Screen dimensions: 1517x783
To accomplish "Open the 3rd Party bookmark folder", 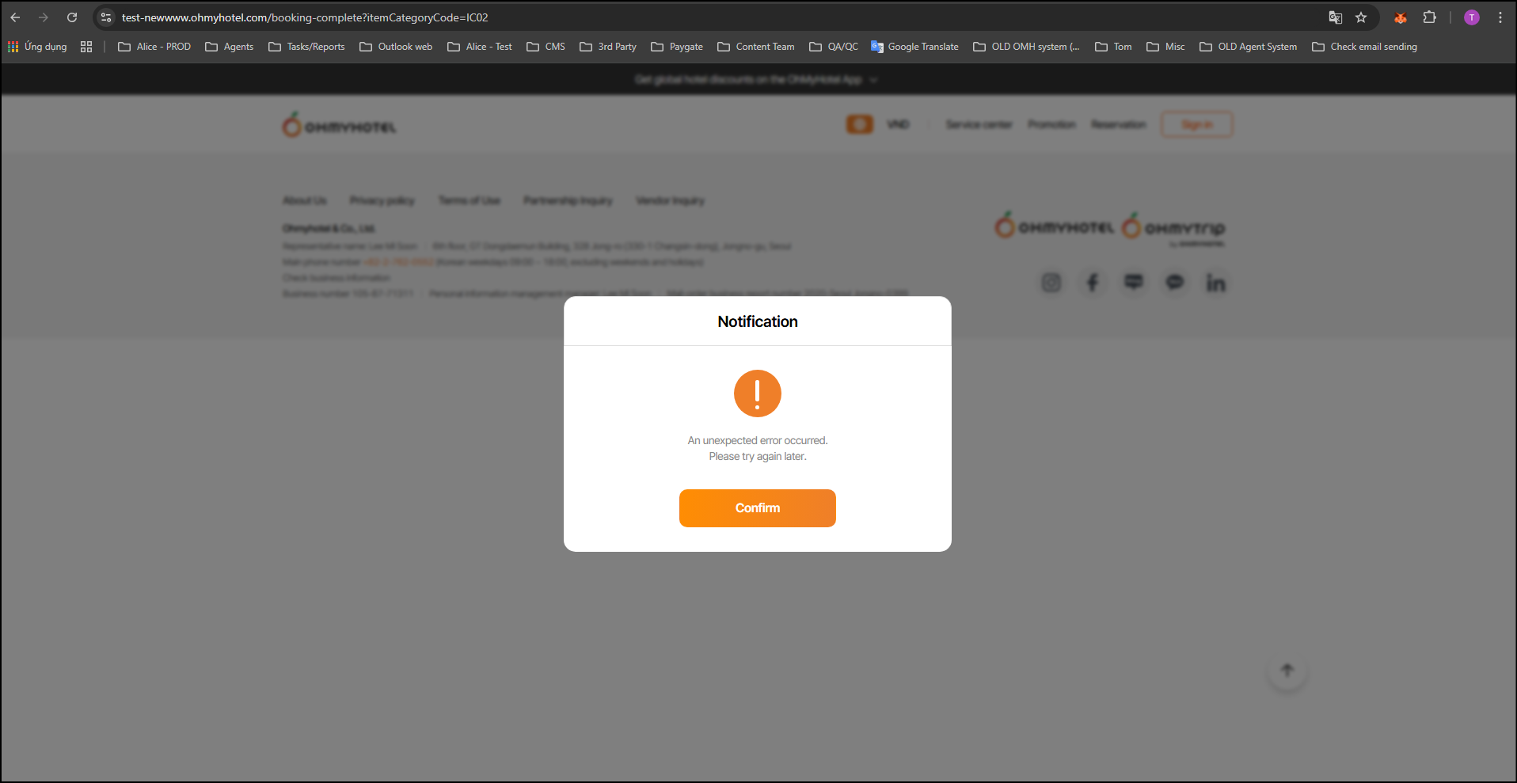I will pyautogui.click(x=608, y=47).
